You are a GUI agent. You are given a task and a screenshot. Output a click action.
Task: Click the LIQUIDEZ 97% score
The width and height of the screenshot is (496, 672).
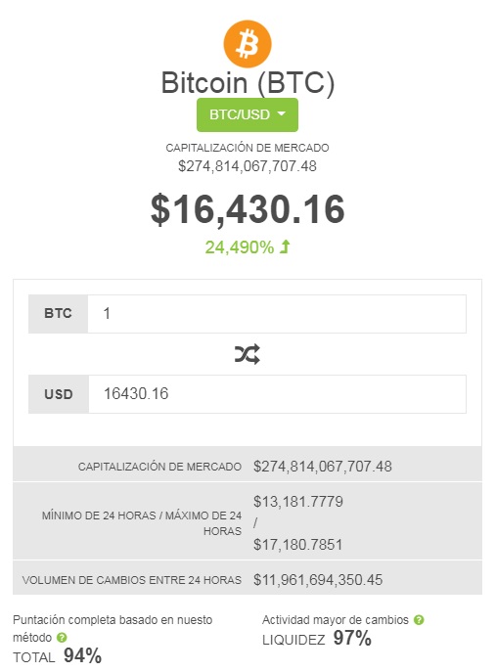click(317, 639)
